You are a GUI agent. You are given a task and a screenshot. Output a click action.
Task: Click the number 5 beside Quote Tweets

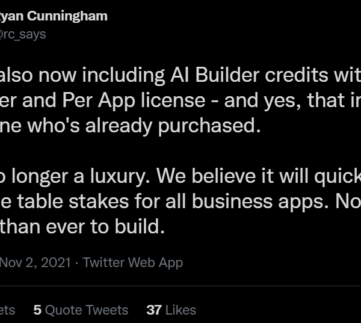[x=37, y=310]
